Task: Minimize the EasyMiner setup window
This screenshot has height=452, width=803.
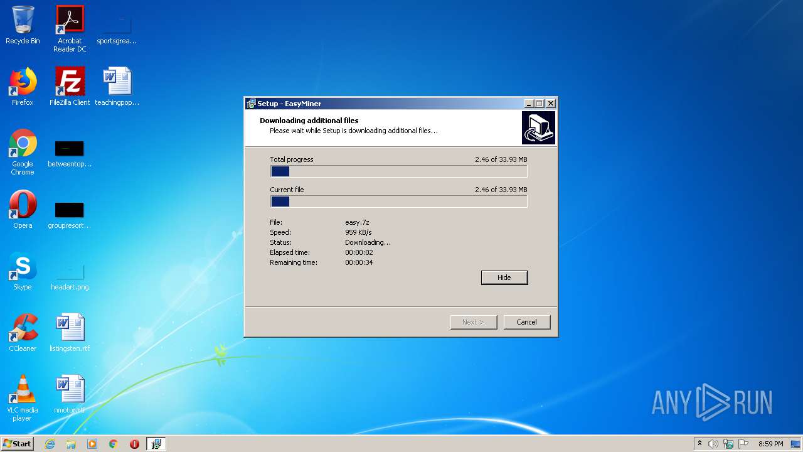Action: [529, 104]
